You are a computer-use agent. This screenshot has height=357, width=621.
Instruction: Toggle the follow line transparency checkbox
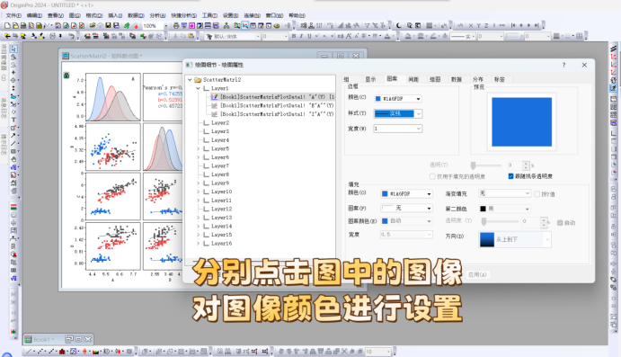[510, 176]
